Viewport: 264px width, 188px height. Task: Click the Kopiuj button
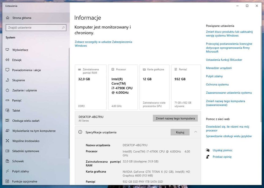[x=180, y=132]
